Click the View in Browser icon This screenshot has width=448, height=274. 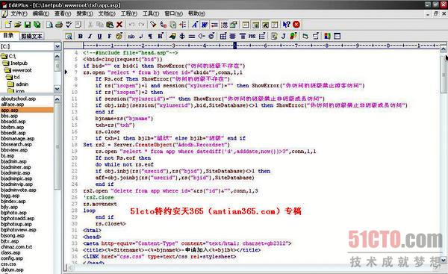pyautogui.click(x=69, y=36)
